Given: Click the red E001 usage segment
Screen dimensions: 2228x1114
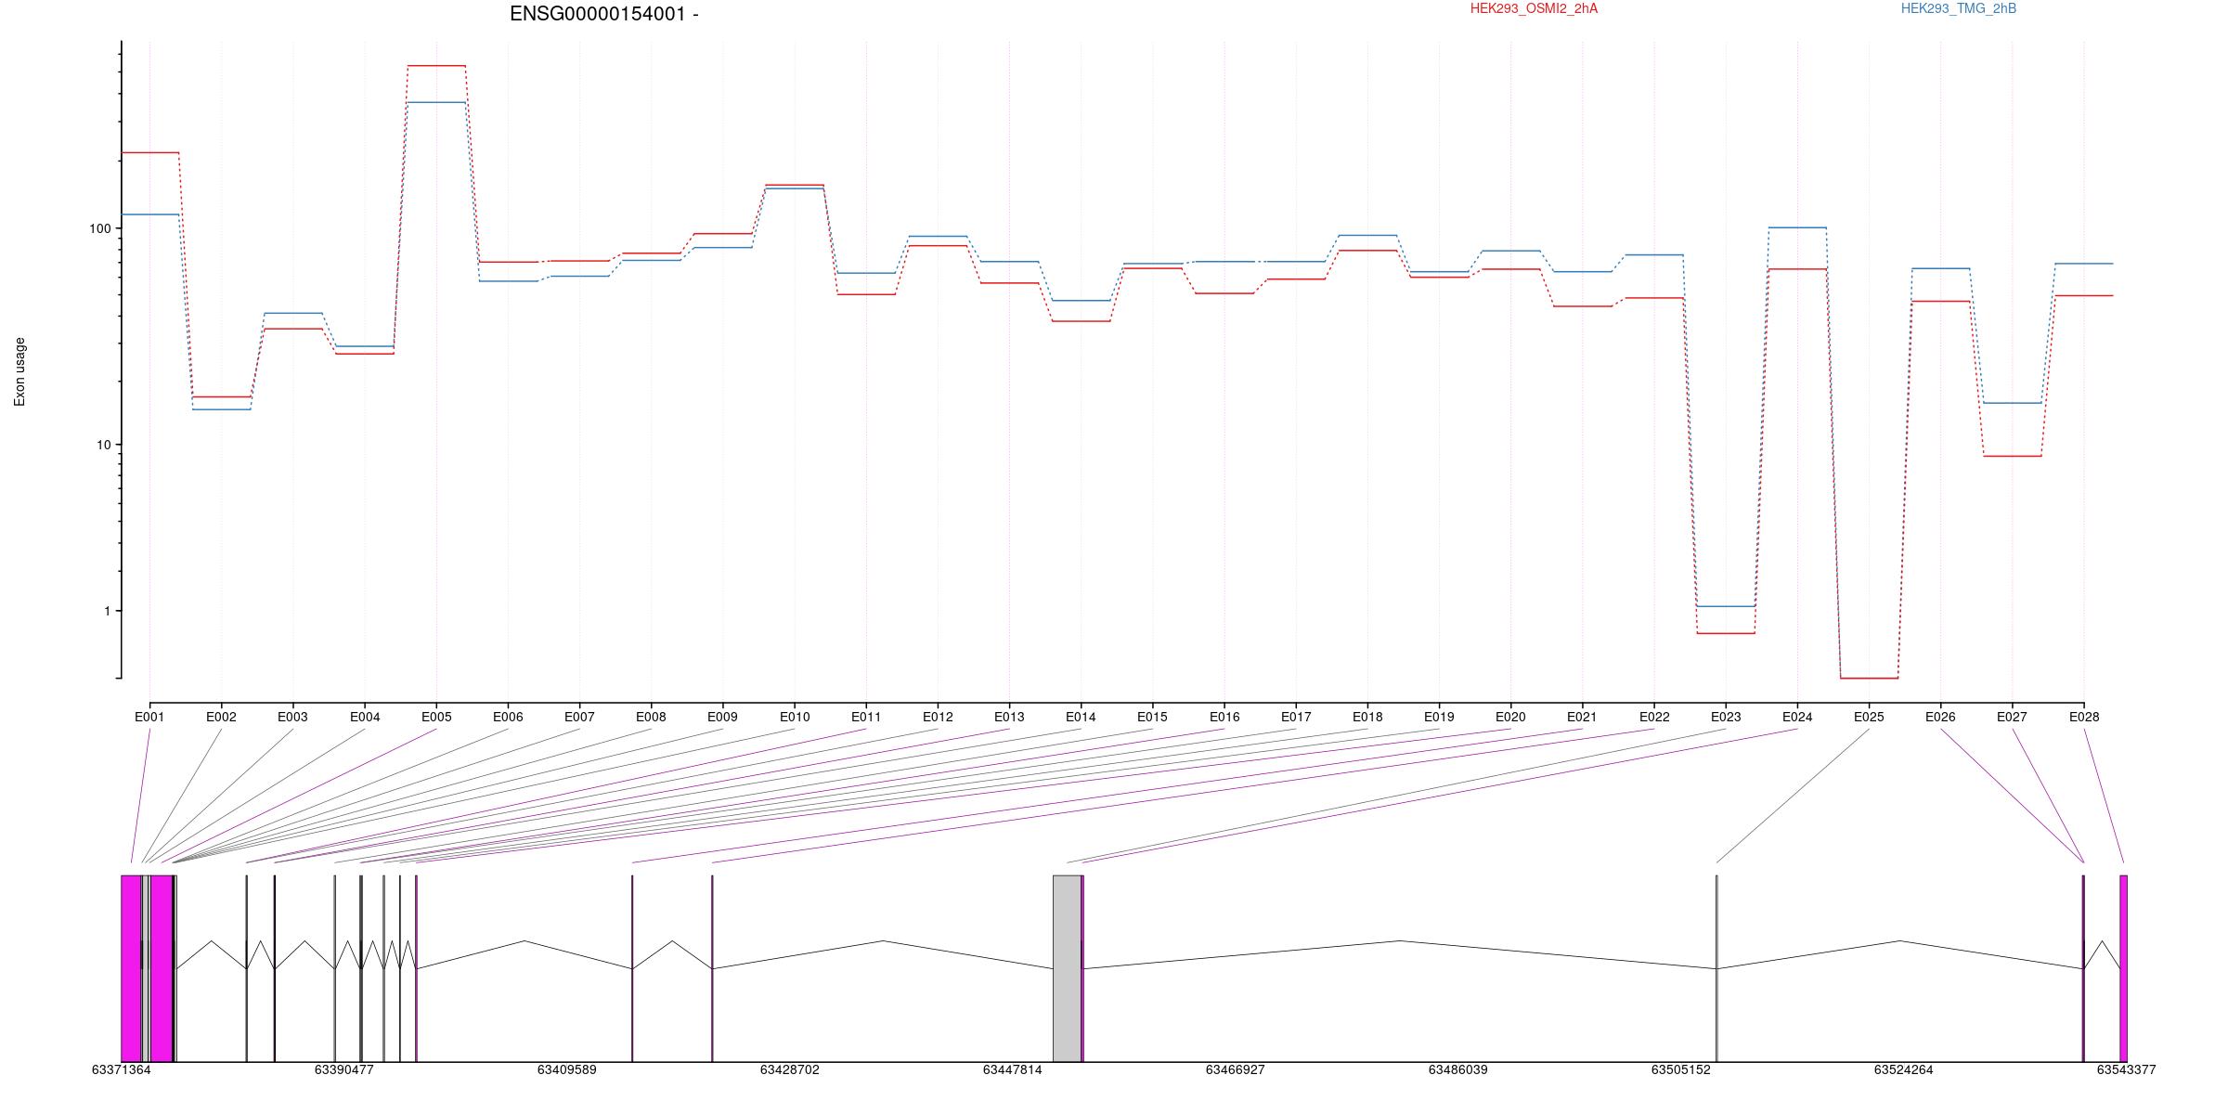Looking at the screenshot, I should (x=149, y=152).
